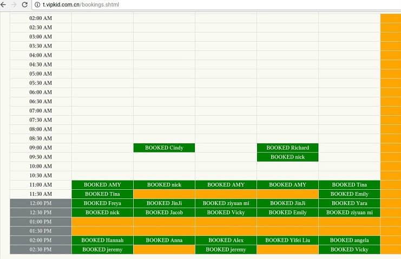Click the 09:00 AM time label

click(41, 148)
